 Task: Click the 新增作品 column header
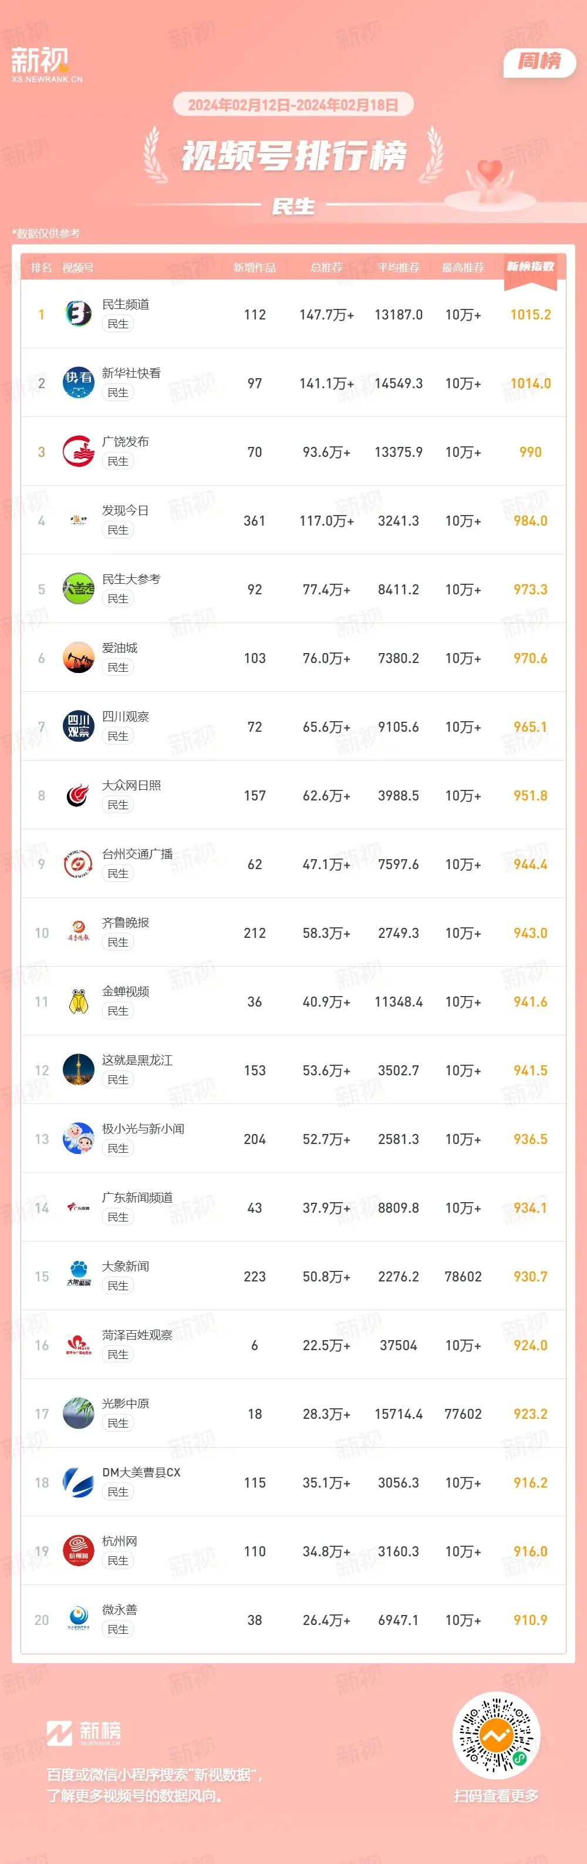[x=254, y=268]
